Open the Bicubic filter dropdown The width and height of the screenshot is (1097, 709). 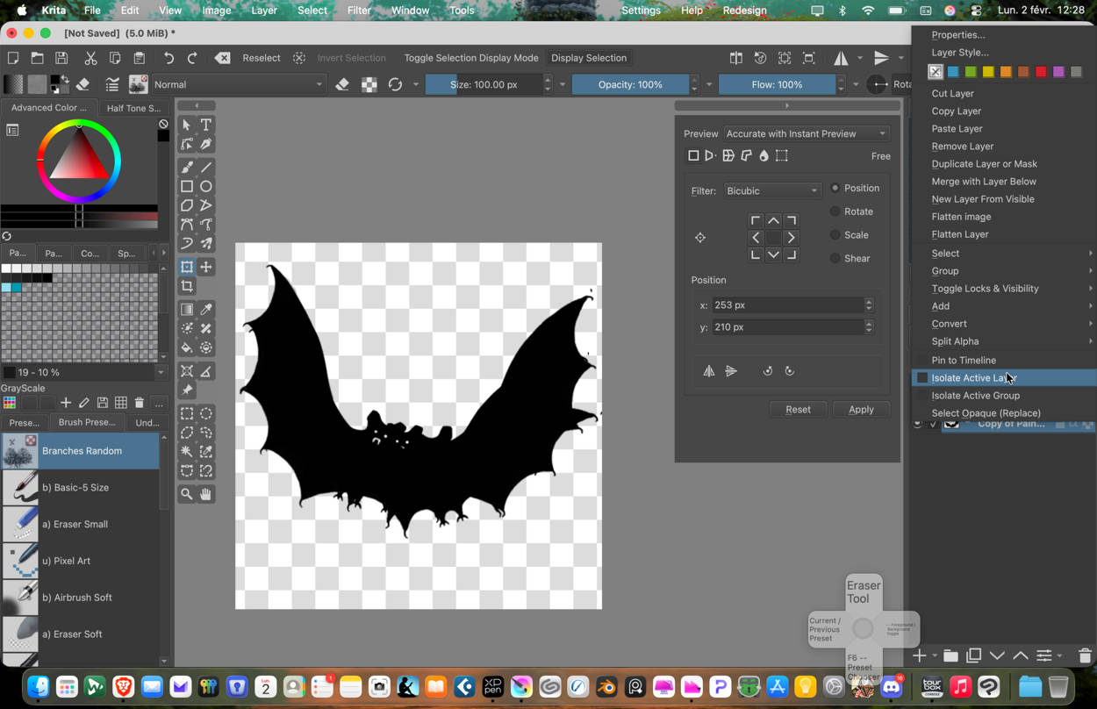[771, 190]
